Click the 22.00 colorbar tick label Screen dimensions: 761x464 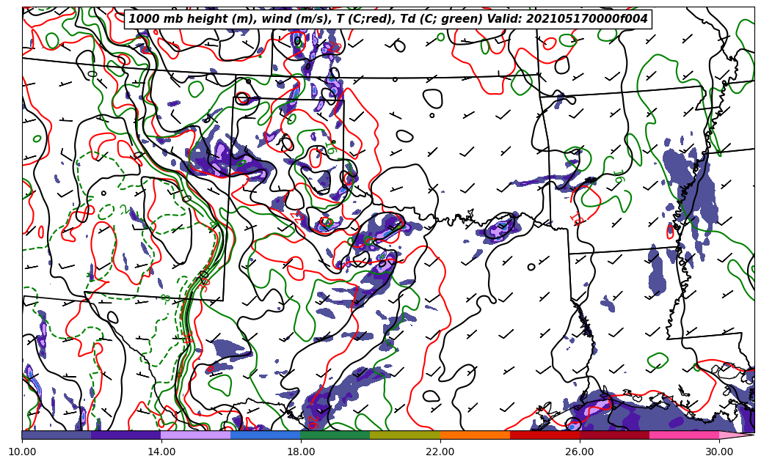click(x=440, y=452)
